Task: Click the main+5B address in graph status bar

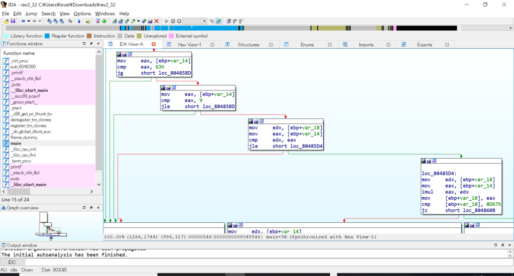Action: 276,237
